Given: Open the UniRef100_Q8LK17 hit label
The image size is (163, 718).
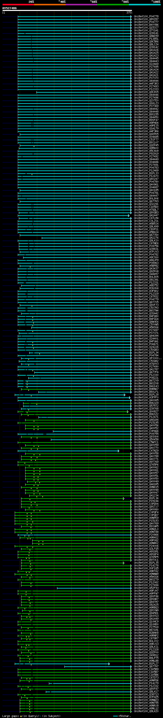Looking at the screenshot, I should [x=146, y=692].
